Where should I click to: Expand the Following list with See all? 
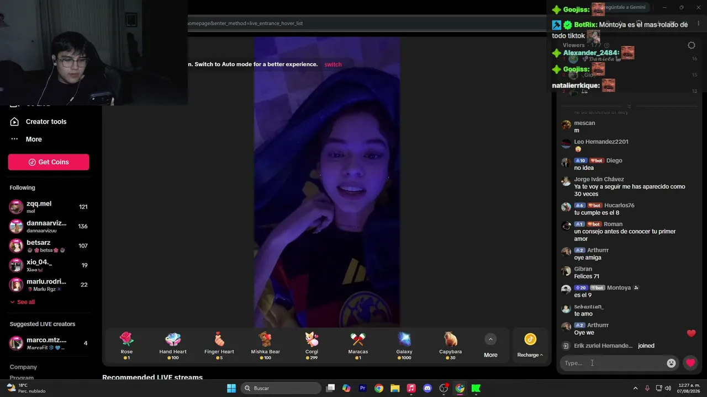(23, 302)
